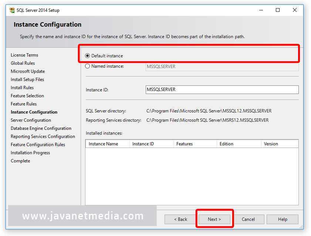
Task: Sort by Instance ID column header
Action: click(x=152, y=144)
